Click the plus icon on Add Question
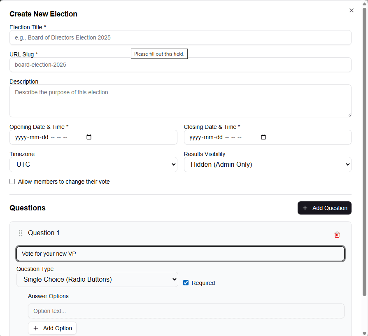 [x=304, y=208]
